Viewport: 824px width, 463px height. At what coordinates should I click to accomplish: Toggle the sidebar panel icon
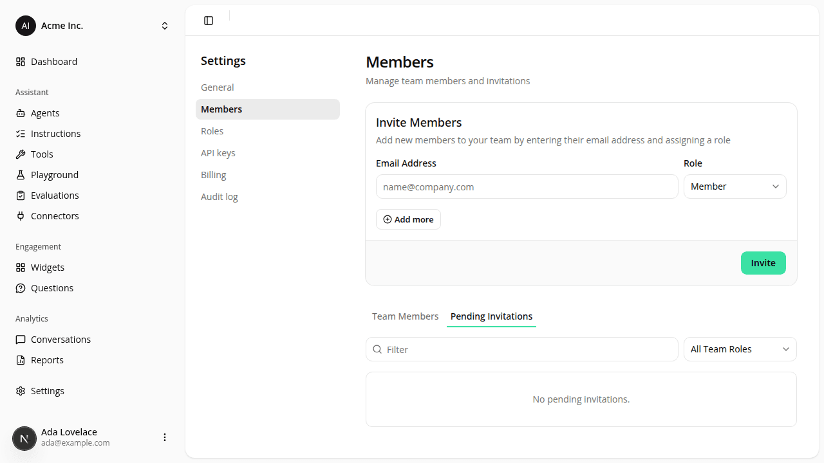click(x=209, y=21)
